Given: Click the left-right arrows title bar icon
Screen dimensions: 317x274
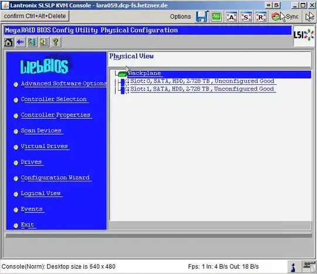Looking at the screenshot, I should coord(268,5).
